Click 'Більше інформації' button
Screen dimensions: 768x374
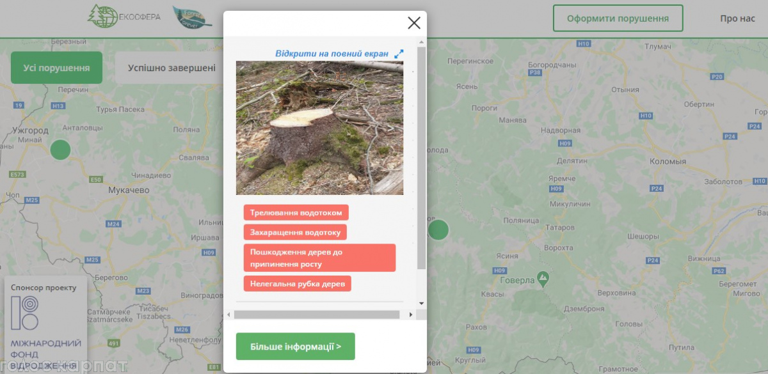[x=295, y=347]
